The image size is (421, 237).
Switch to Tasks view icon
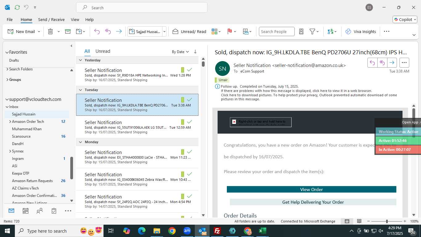[54, 211]
